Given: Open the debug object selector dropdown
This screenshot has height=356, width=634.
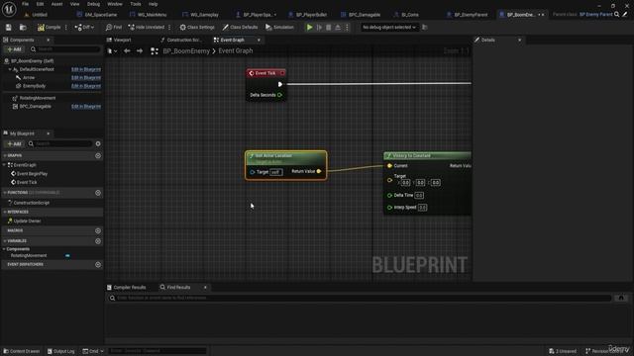Looking at the screenshot, I should pyautogui.click(x=389, y=27).
